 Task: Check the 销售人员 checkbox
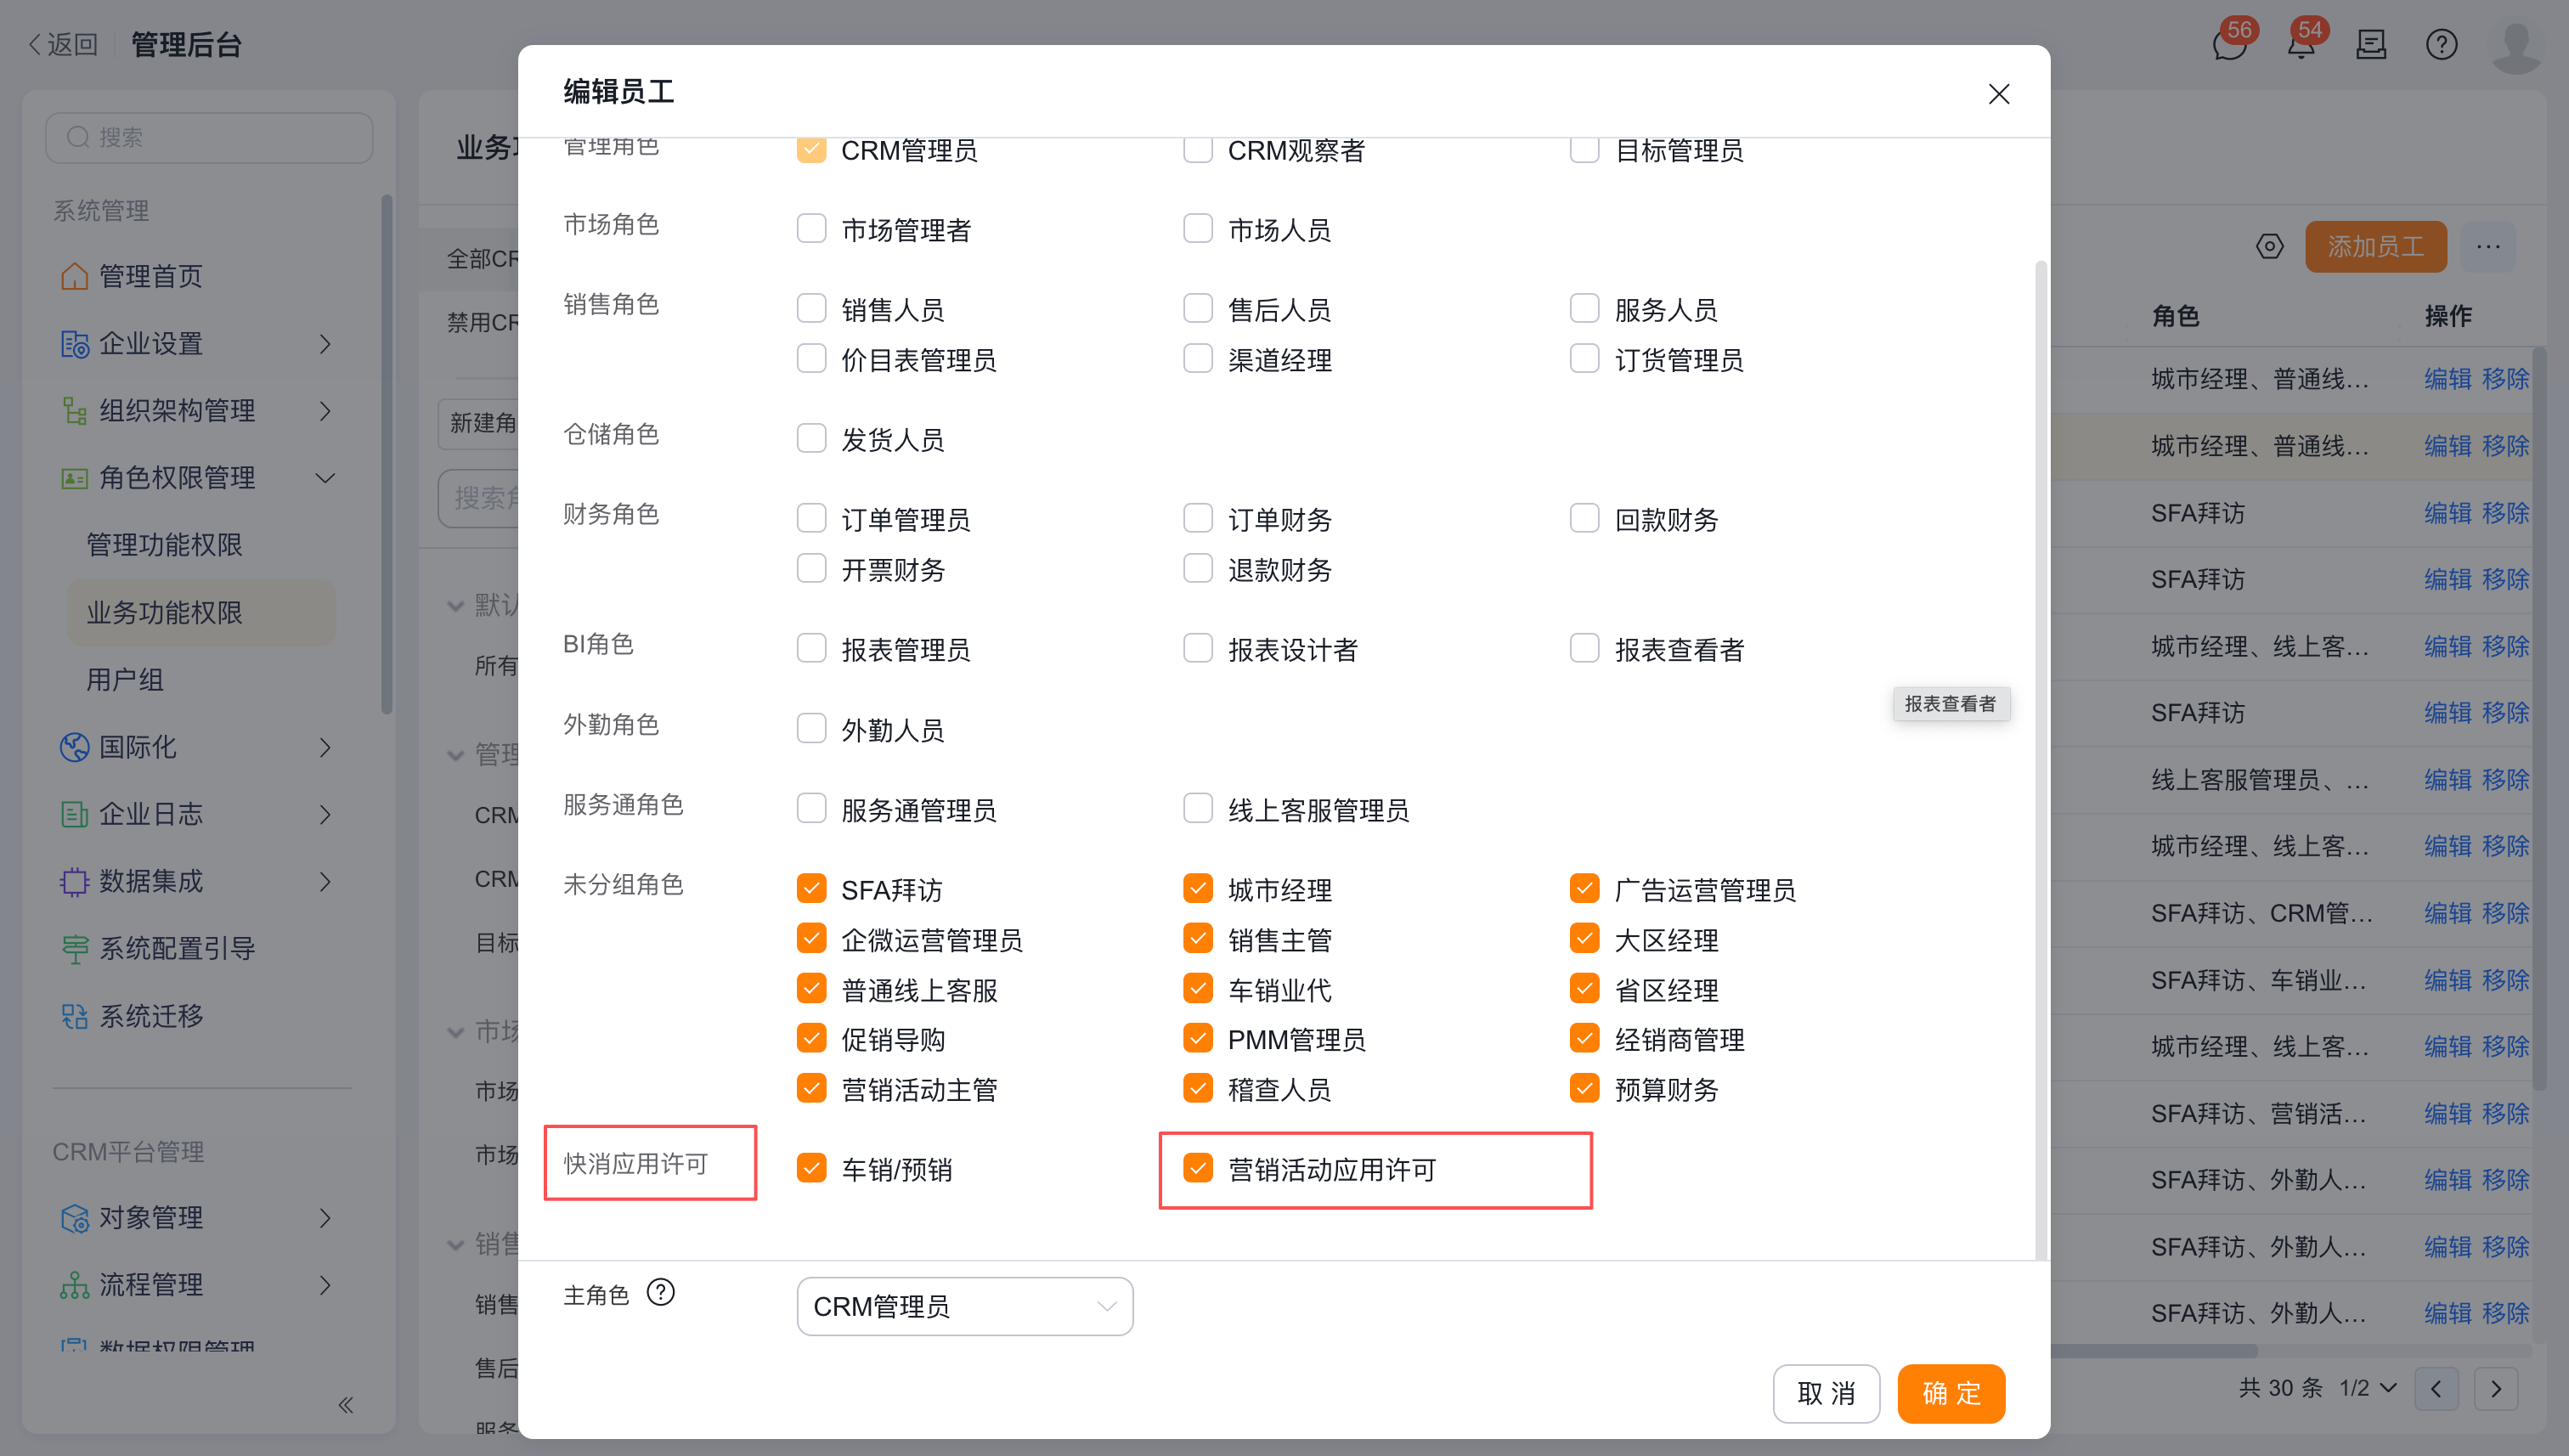pyautogui.click(x=811, y=308)
